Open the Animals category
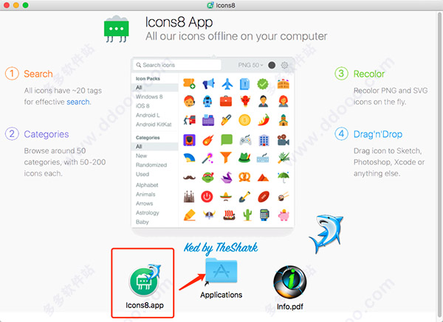The height and width of the screenshot is (322, 443). tap(145, 195)
